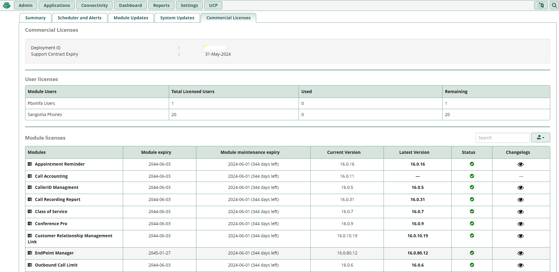Click the Call Recording Report status check

coord(472,199)
